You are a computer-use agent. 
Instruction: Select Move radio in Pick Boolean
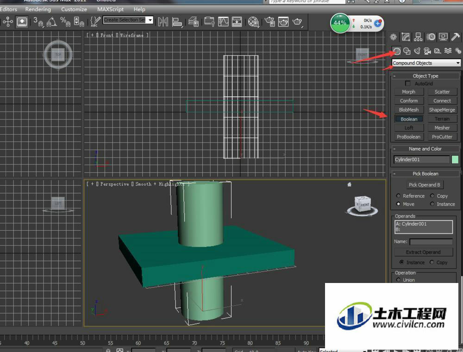coord(398,204)
